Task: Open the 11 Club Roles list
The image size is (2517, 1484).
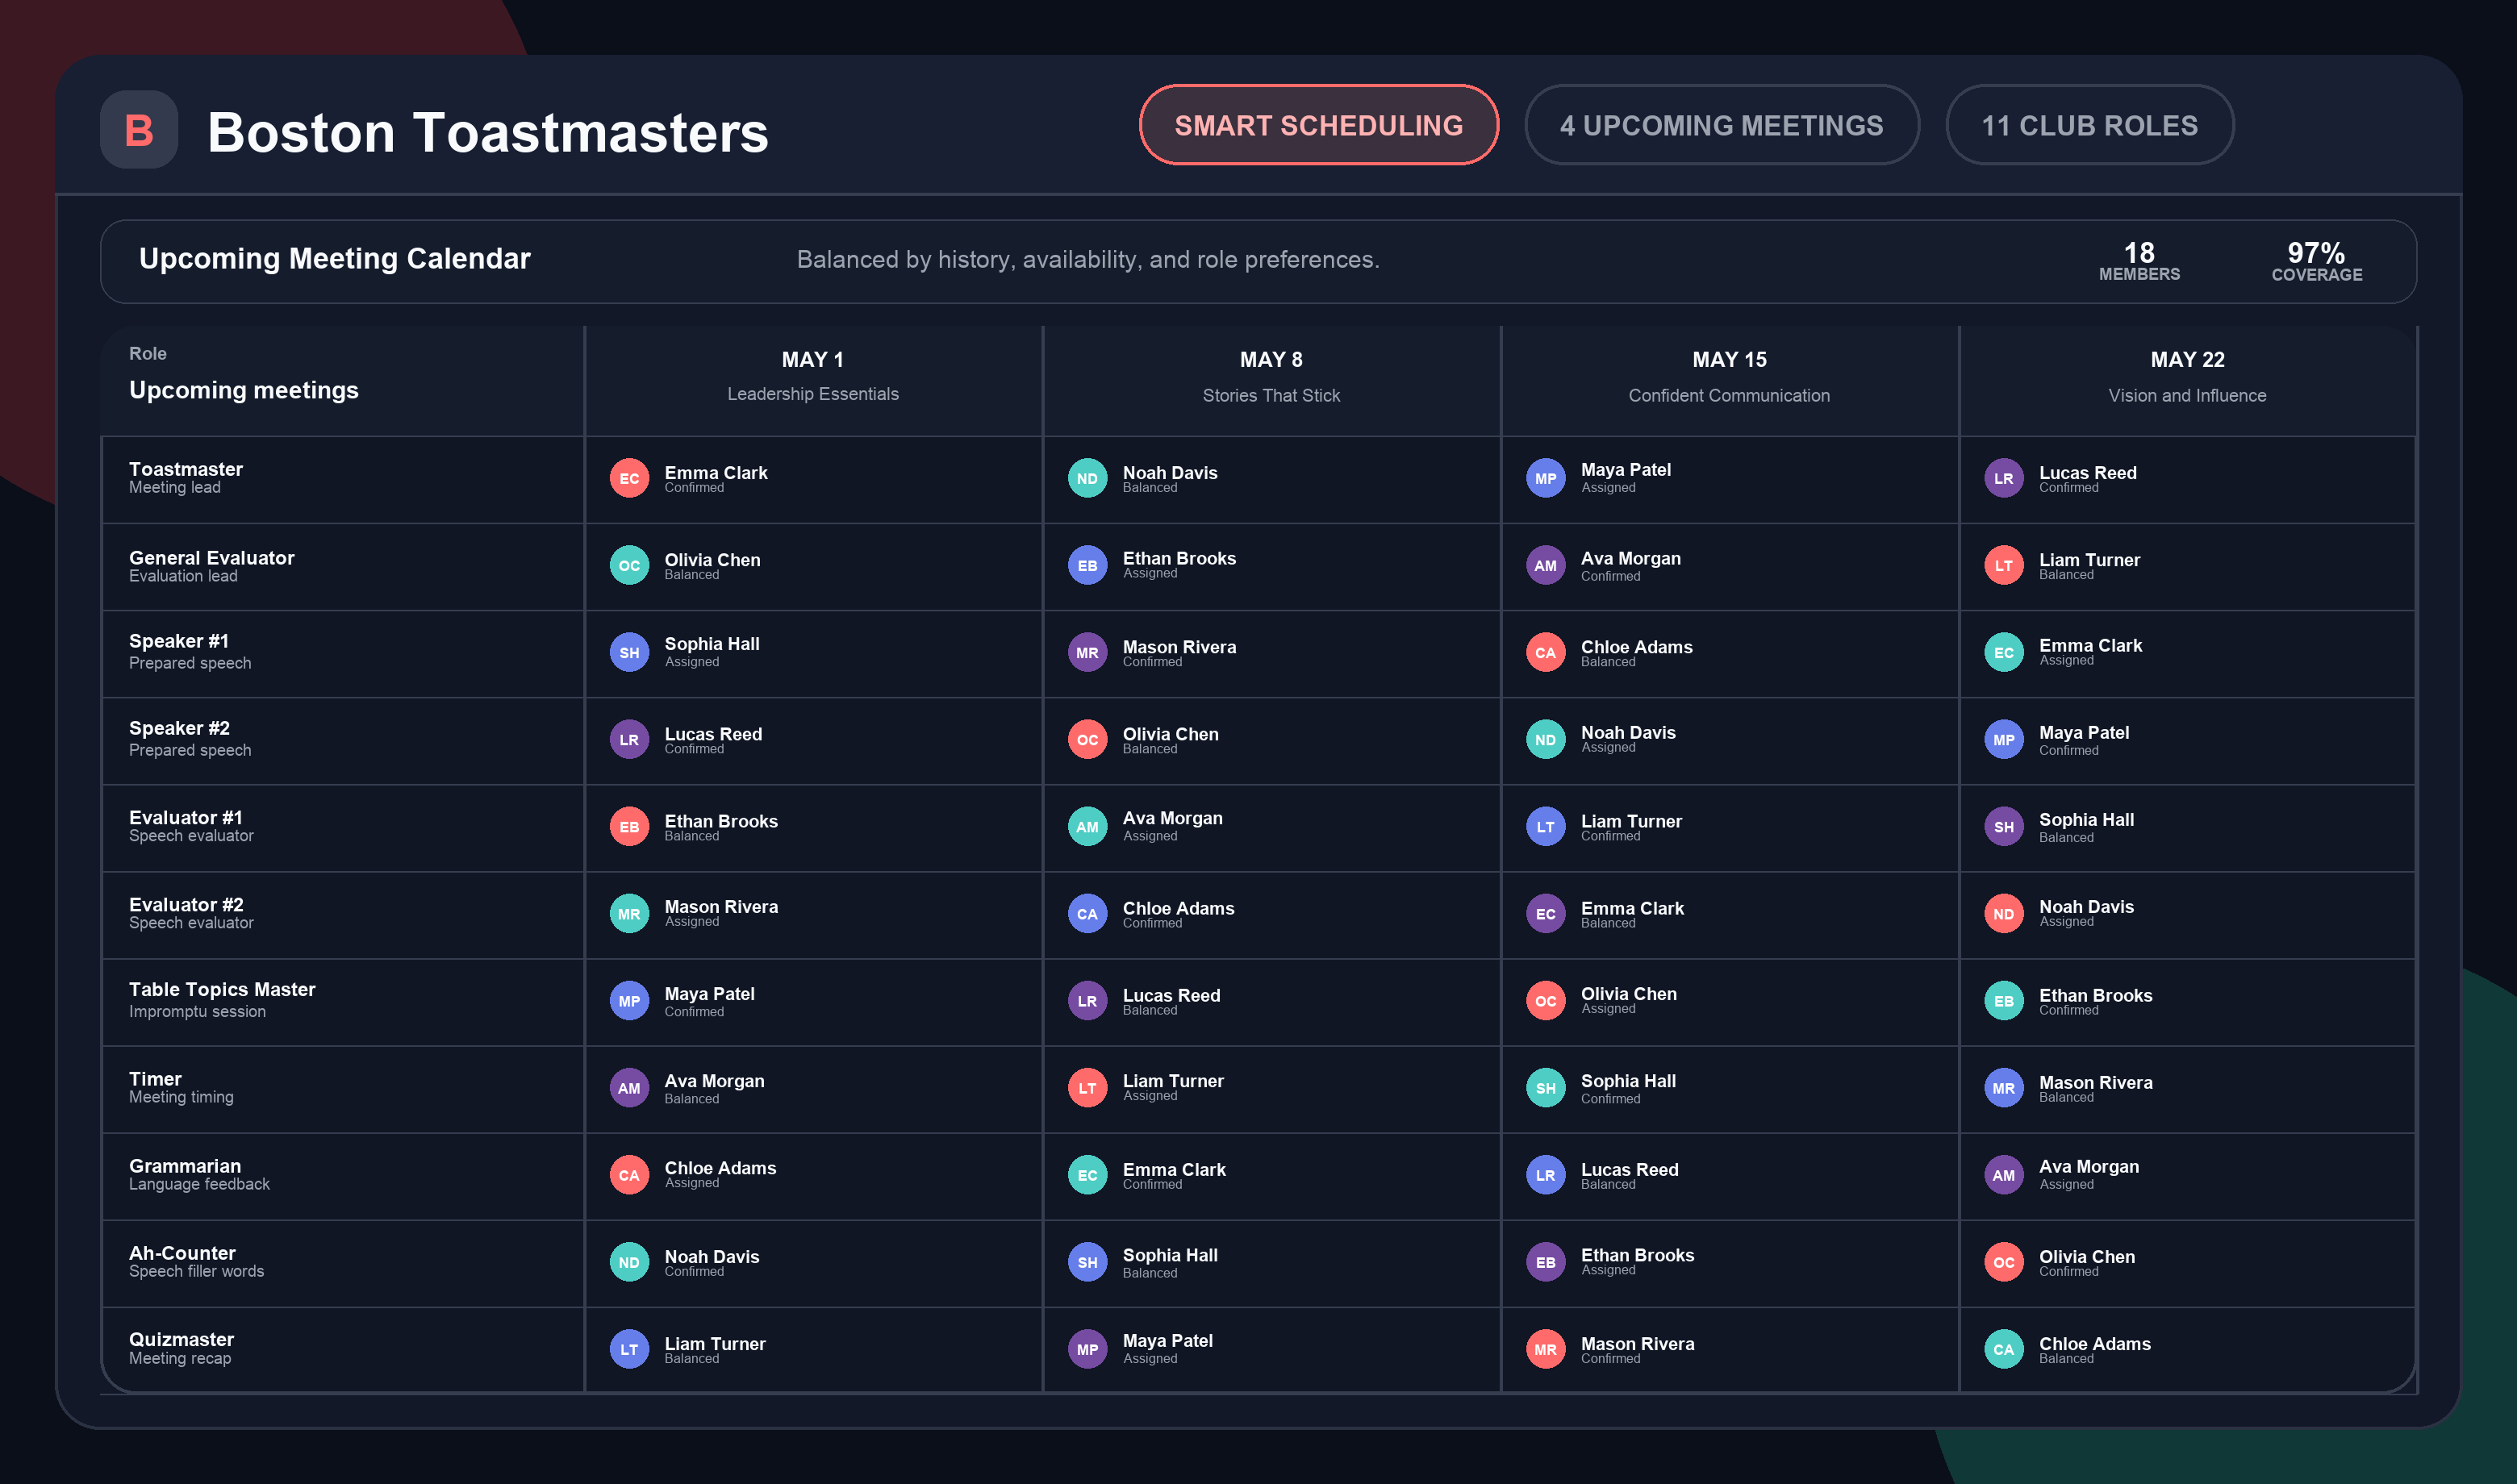Action: tap(2089, 125)
